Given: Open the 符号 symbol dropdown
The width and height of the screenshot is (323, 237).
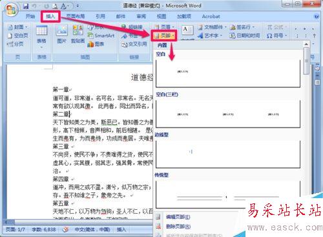Looking at the screenshot, I should pyautogui.click(x=276, y=36).
